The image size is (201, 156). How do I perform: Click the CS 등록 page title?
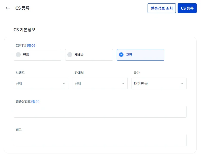[22, 8]
